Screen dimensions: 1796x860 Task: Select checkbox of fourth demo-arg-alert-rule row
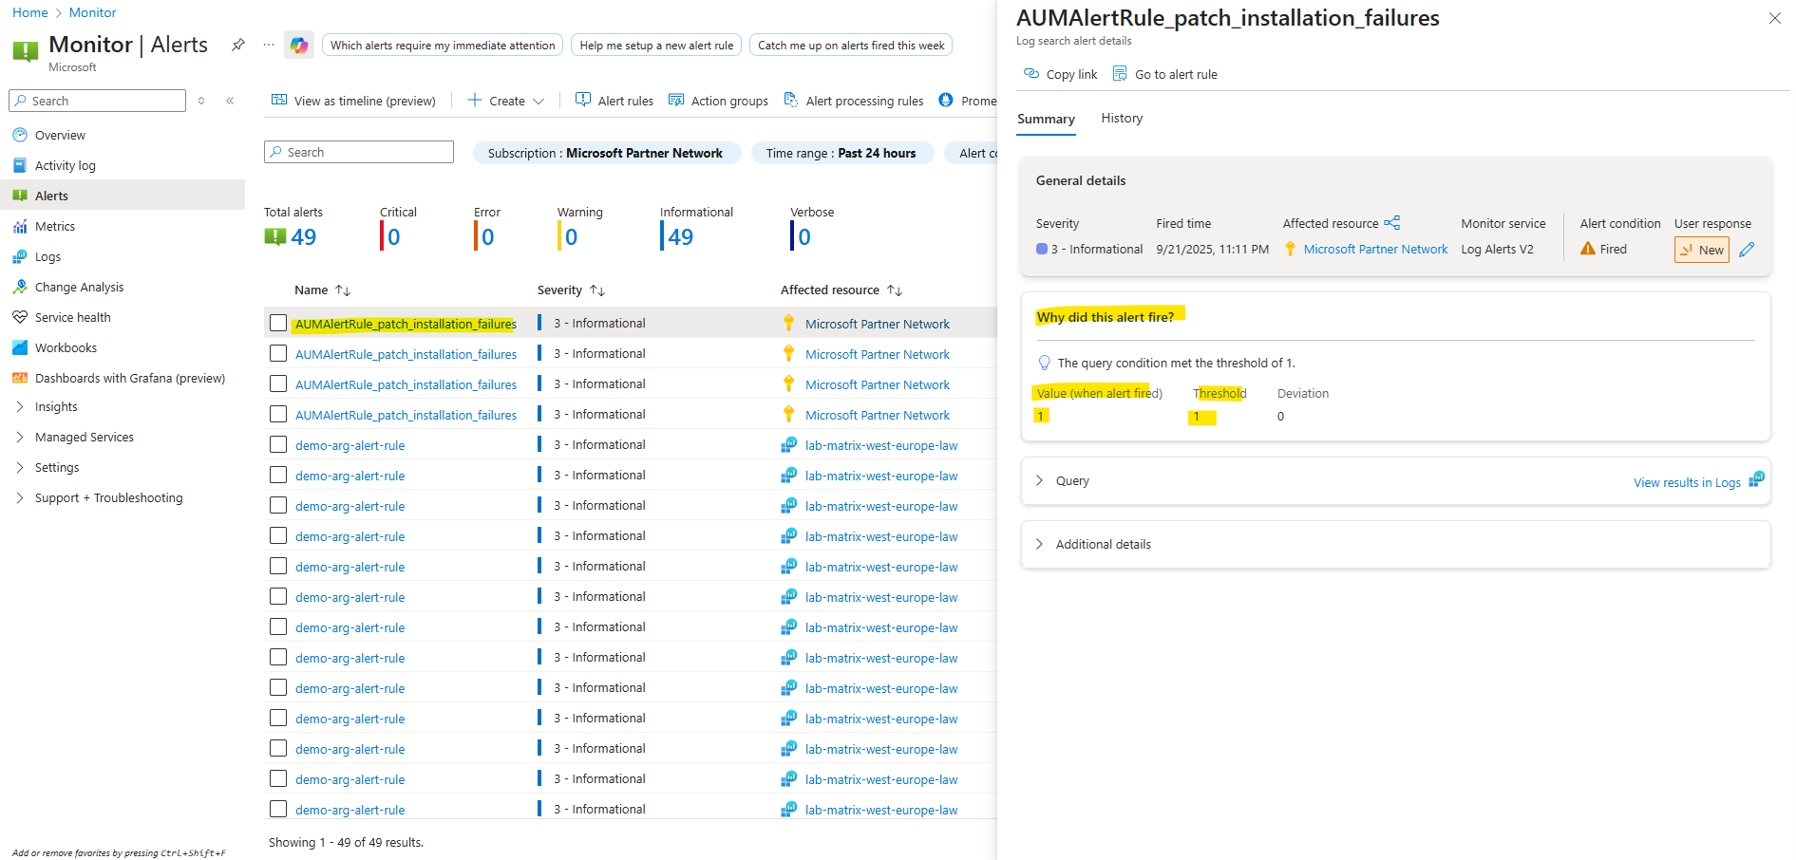[x=278, y=535]
